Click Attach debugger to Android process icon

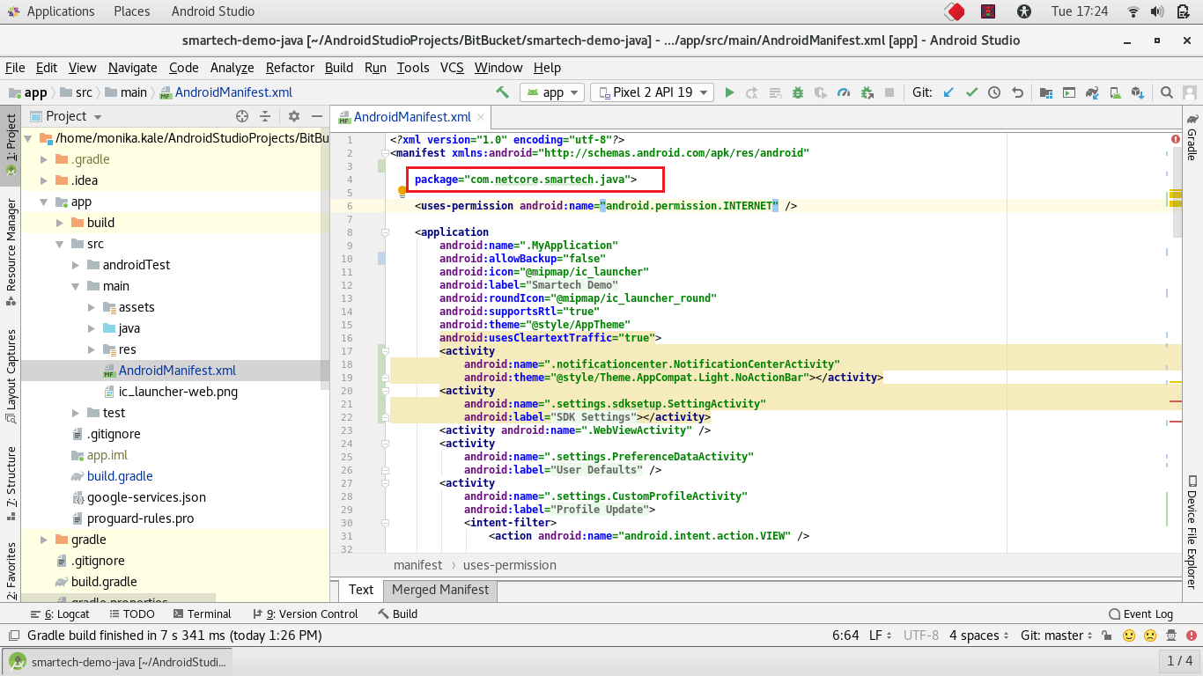(x=867, y=92)
